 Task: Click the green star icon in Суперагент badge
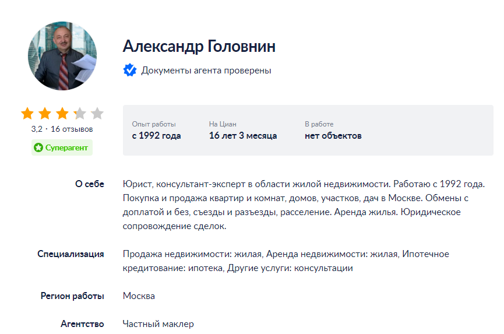tap(38, 147)
